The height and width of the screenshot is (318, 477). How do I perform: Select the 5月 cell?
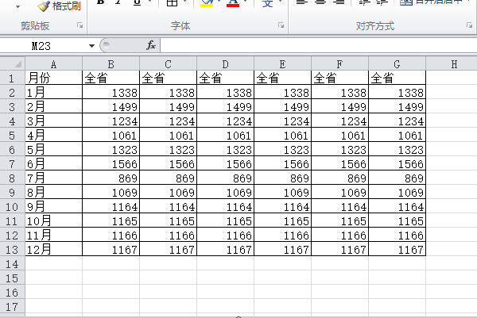coord(53,149)
